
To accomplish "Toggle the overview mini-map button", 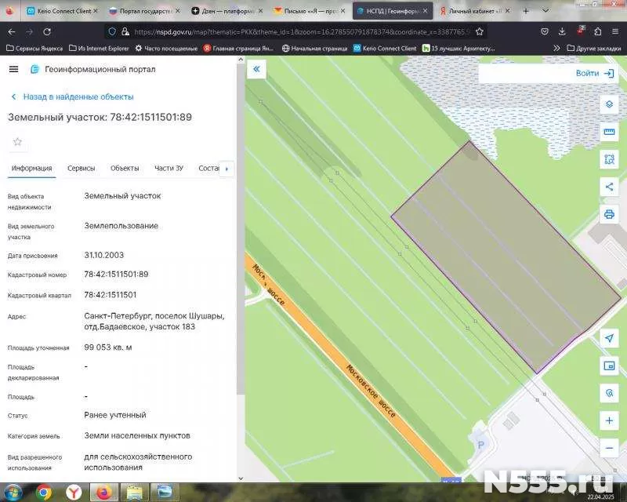I will pyautogui.click(x=609, y=366).
